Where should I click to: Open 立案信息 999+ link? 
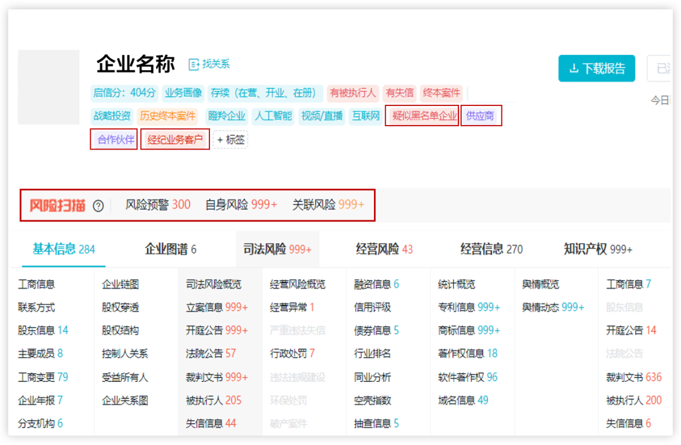point(217,307)
